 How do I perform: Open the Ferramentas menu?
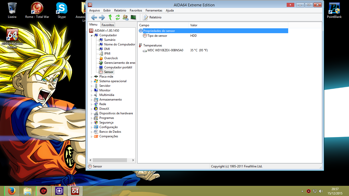coord(154,10)
